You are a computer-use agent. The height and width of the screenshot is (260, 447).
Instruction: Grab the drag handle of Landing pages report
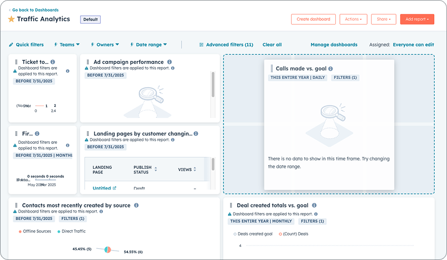(88, 134)
